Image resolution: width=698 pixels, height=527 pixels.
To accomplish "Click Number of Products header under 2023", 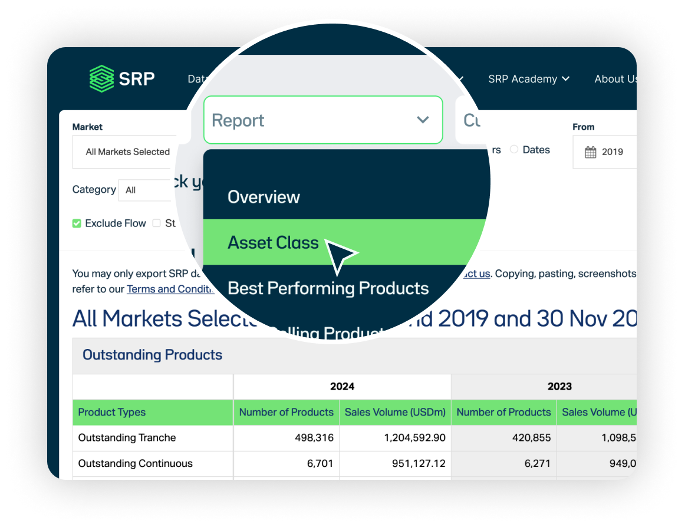I will click(503, 412).
